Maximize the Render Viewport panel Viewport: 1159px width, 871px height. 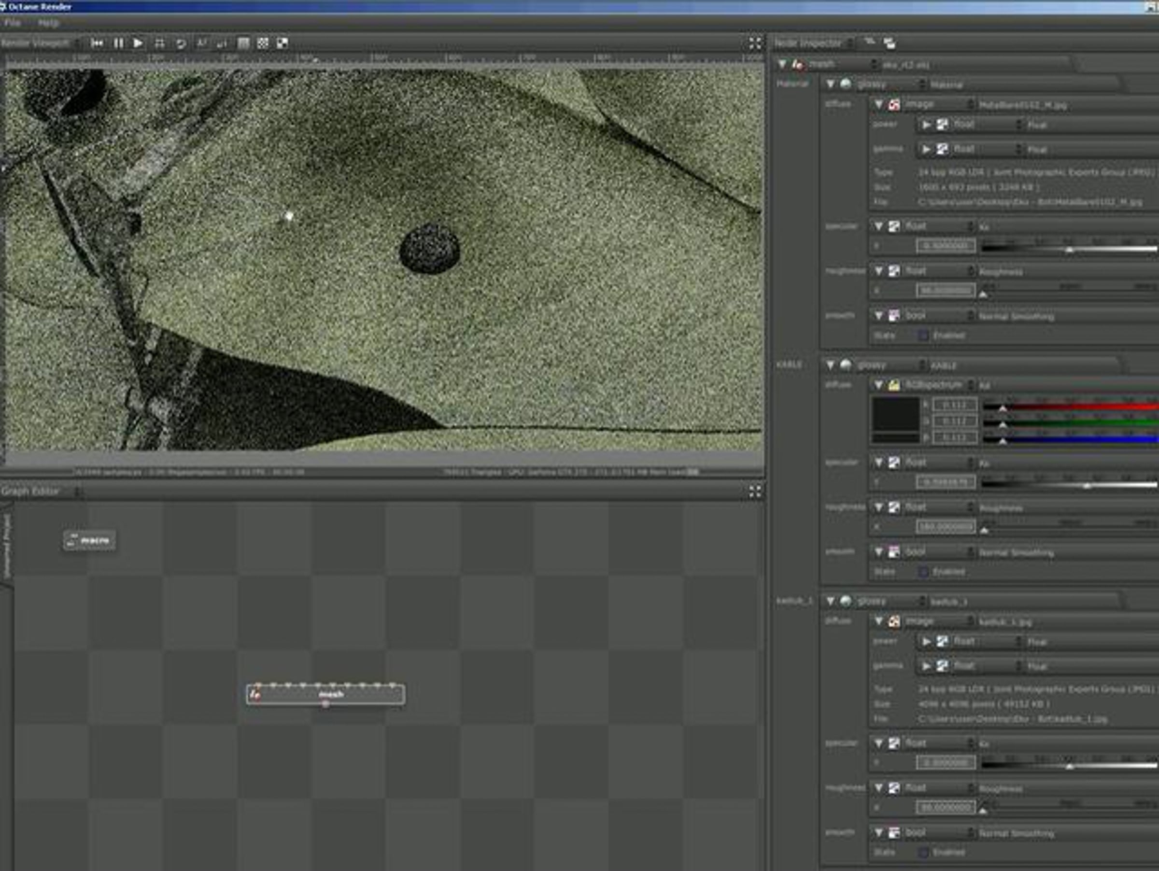[x=755, y=43]
